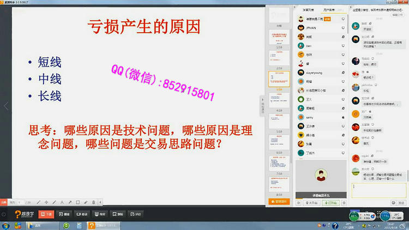Image resolution: width=409 pixels, height=230 pixels.
Task: Select the rectangle shape tool
Action: pyautogui.click(x=78, y=202)
